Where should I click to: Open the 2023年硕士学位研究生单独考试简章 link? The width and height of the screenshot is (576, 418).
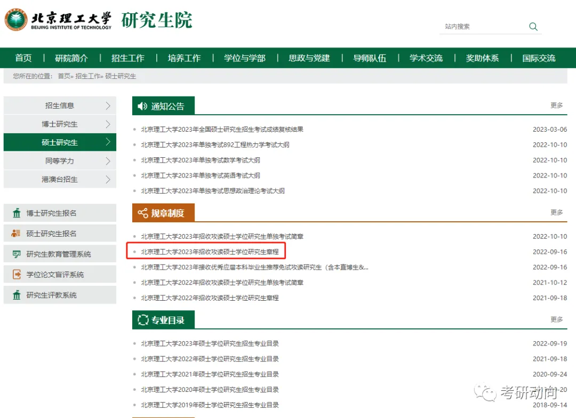[222, 237]
